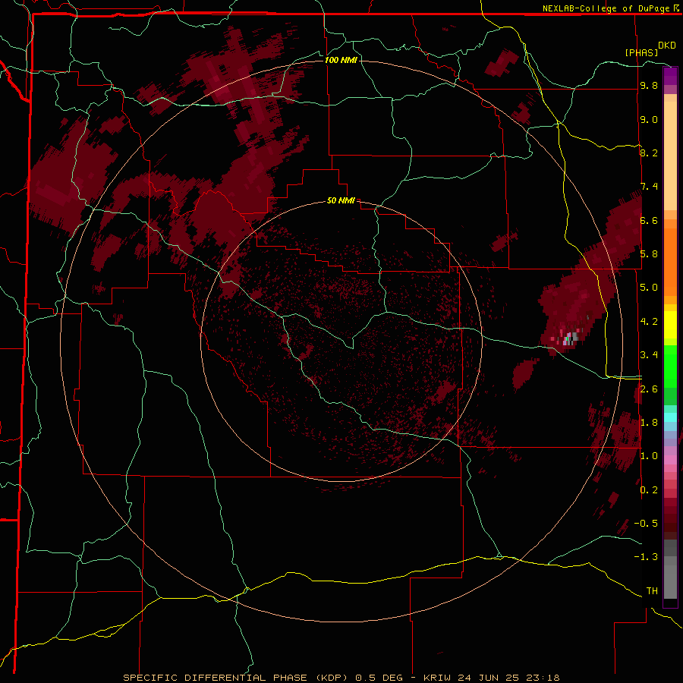The height and width of the screenshot is (683, 683).
Task: Select the -0.5 scale label
Action: tap(646, 524)
